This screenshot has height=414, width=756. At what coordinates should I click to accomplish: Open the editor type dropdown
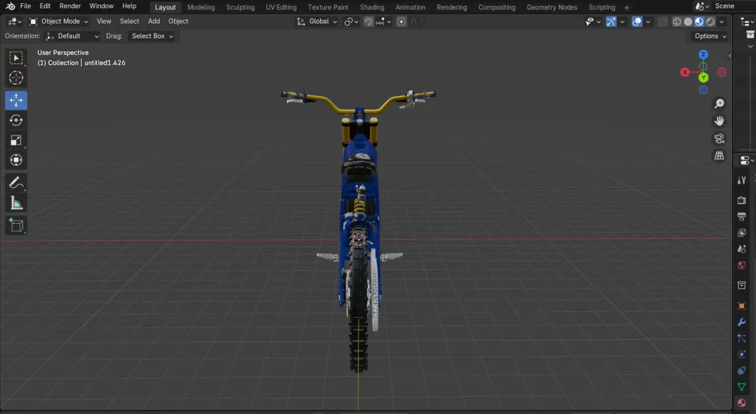[14, 21]
